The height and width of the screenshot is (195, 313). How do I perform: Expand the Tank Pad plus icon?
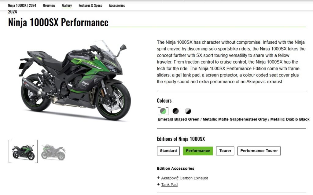(158, 184)
